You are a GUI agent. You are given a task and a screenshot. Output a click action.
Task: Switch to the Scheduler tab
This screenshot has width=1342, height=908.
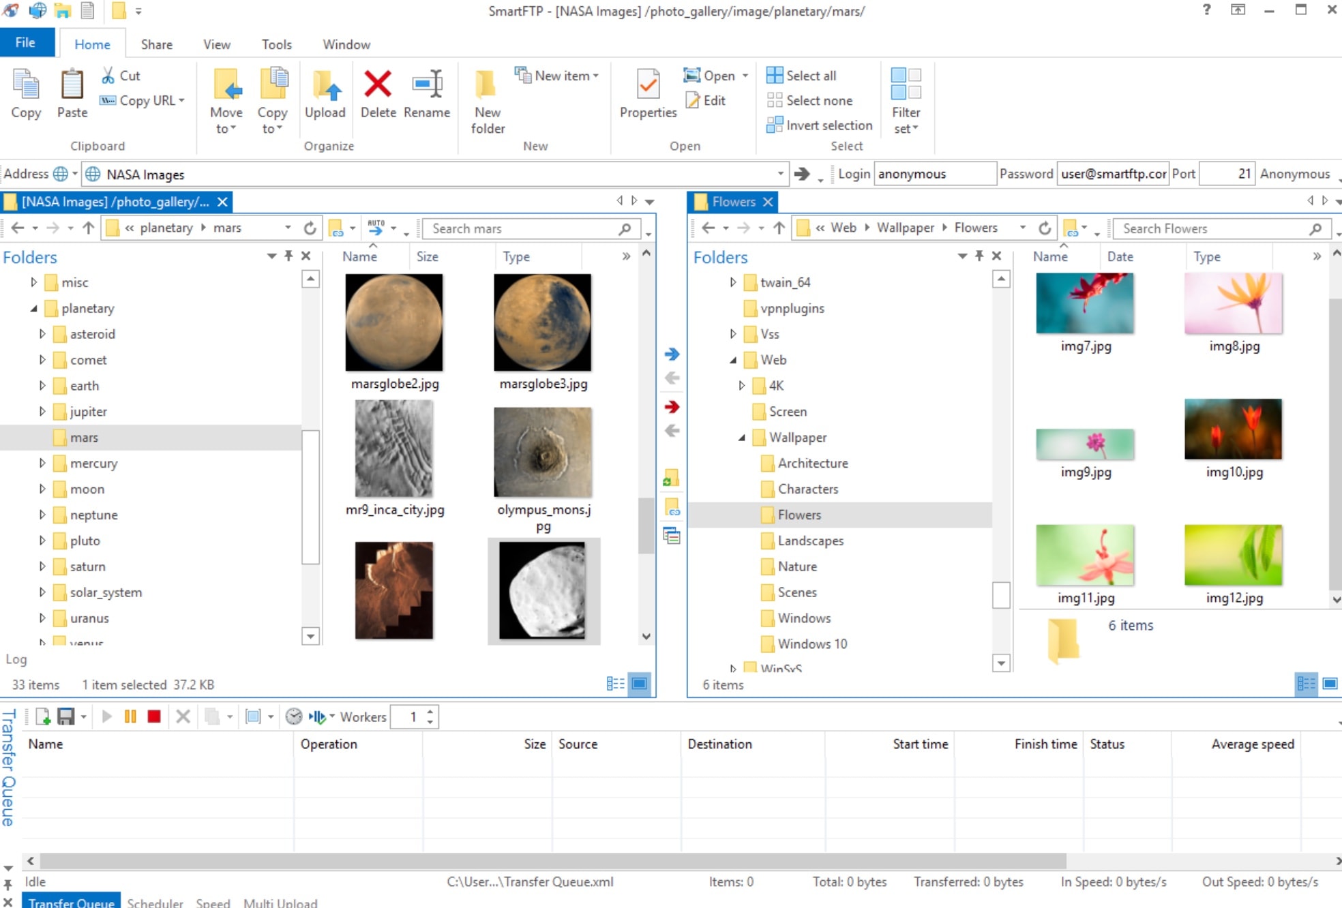(155, 902)
